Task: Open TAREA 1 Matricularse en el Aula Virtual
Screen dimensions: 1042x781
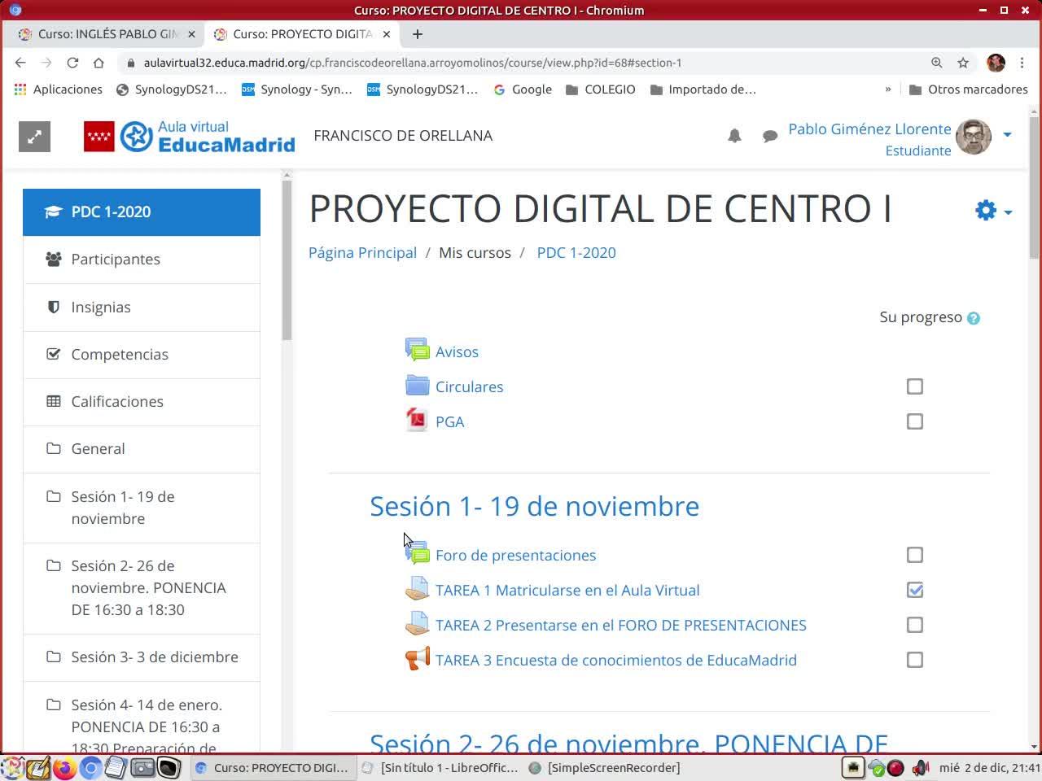Action: coord(567,591)
